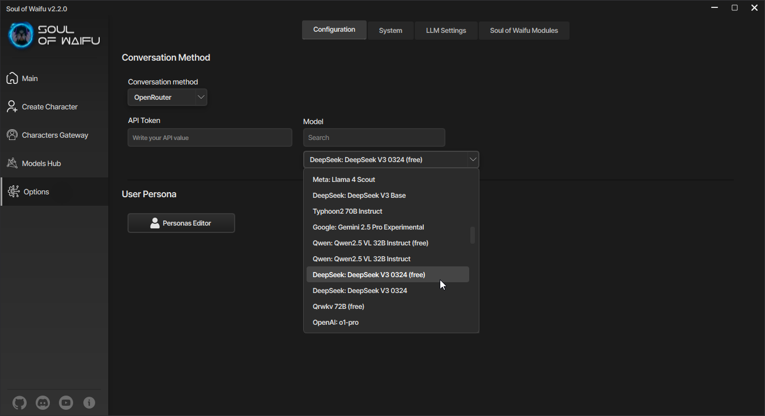Click the API Token input field
765x416 pixels.
pos(210,138)
